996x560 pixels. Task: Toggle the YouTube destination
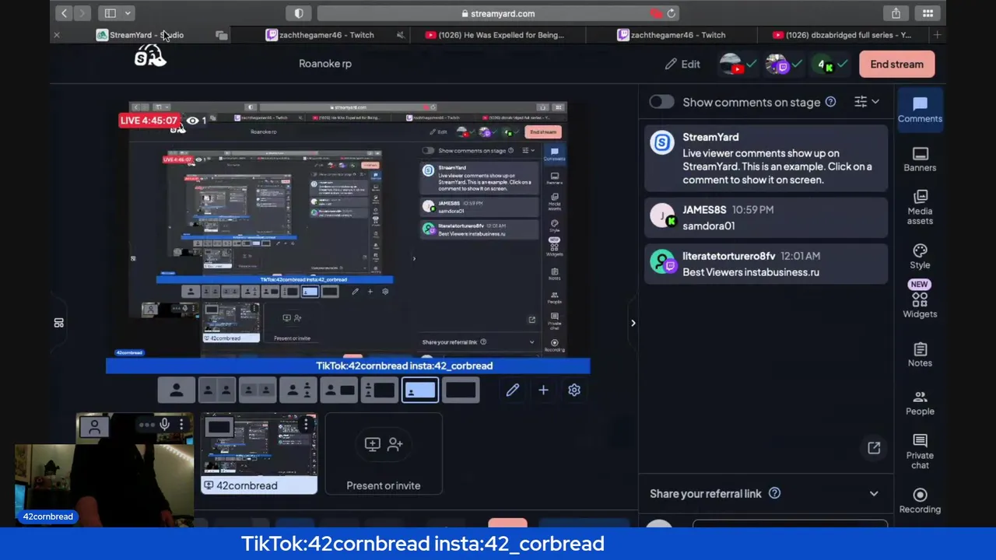738,65
